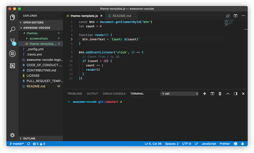Kill the terminal using trash icon
This screenshot has width=254, height=153.
pyautogui.click(x=220, y=94)
